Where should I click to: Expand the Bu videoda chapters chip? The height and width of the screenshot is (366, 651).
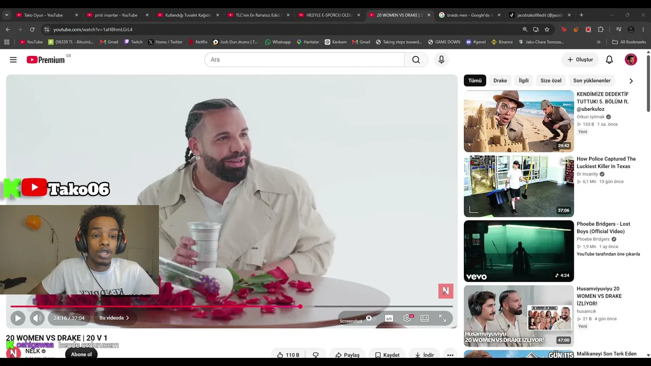114,318
